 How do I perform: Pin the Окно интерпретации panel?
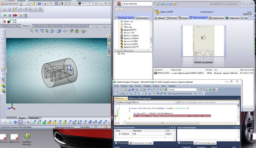tap(236, 127)
